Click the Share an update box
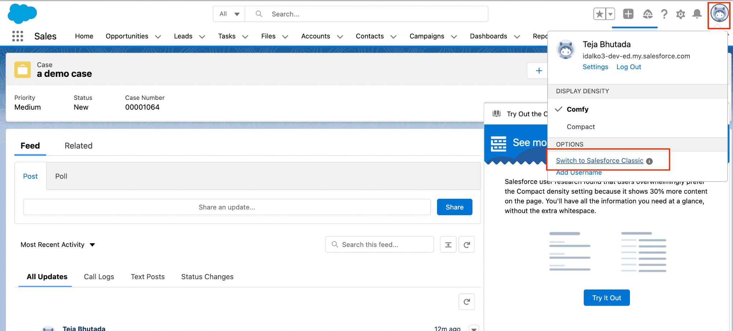The width and height of the screenshot is (733, 331). point(227,207)
